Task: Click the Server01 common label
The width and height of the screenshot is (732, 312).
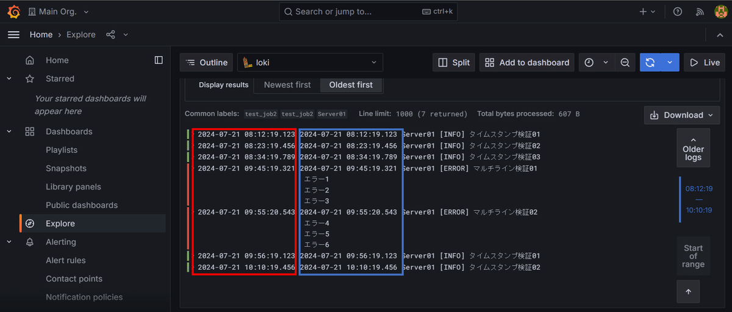Action: (332, 114)
